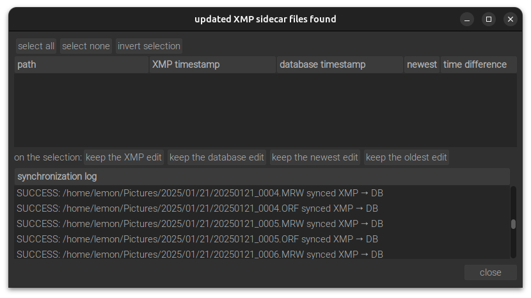Choose keep the XMP edit

pyautogui.click(x=123, y=157)
